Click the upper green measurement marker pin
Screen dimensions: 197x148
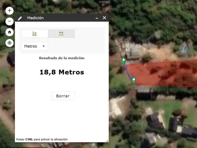pyautogui.click(x=124, y=61)
